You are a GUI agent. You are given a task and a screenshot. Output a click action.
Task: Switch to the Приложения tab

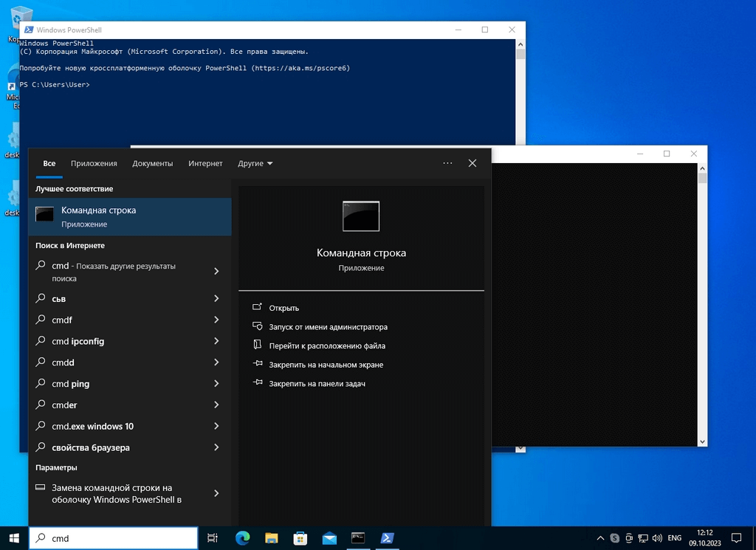point(94,163)
